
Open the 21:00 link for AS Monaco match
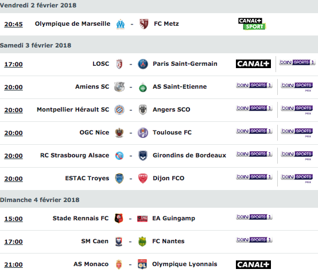(14, 264)
